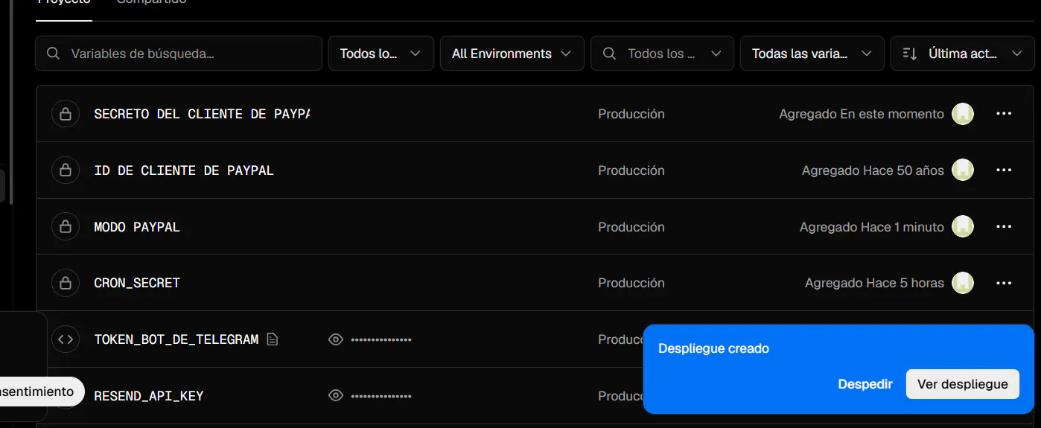
Task: Open the All Environments dropdown
Action: click(x=512, y=54)
